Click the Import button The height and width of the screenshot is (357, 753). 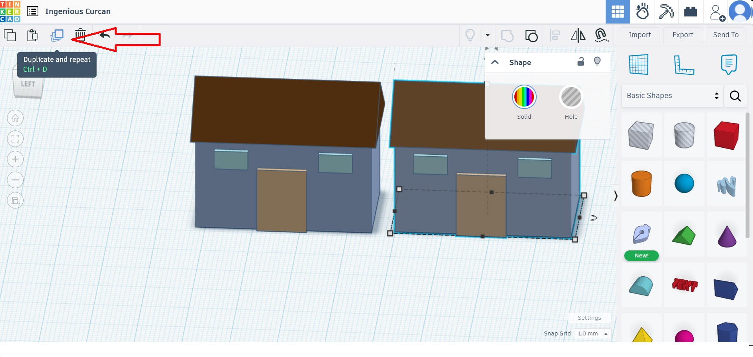click(640, 35)
